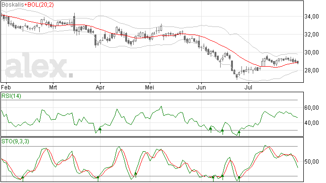This screenshot has height=183, width=326.
Task: Click the 40,00 RSI axis value
Action: (x=311, y=123)
